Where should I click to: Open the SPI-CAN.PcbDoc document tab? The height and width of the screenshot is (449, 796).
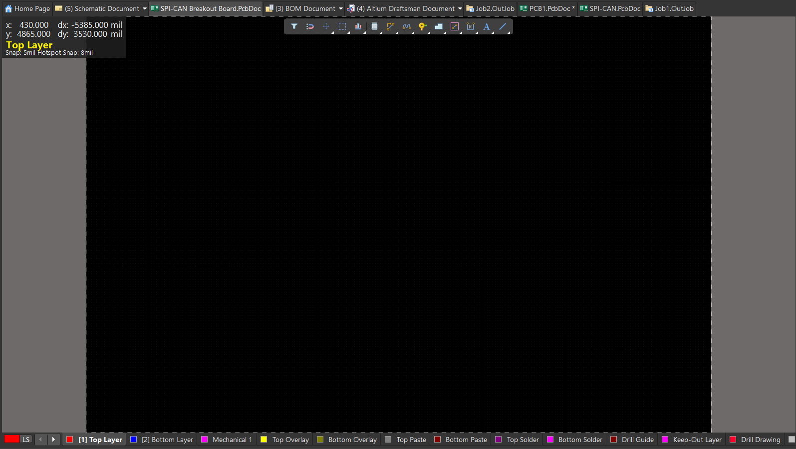tap(610, 8)
